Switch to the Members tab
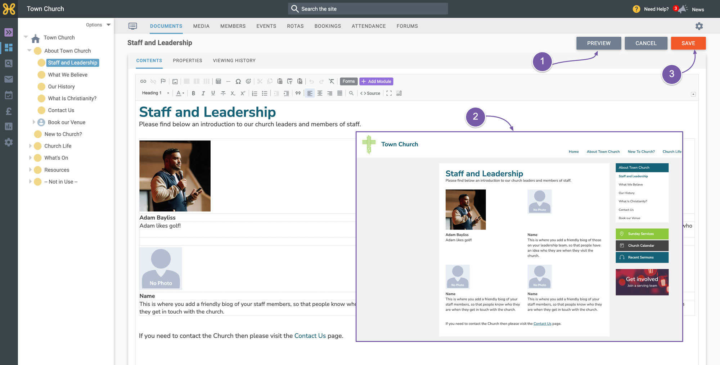Viewport: 720px width, 365px height. 233,26
